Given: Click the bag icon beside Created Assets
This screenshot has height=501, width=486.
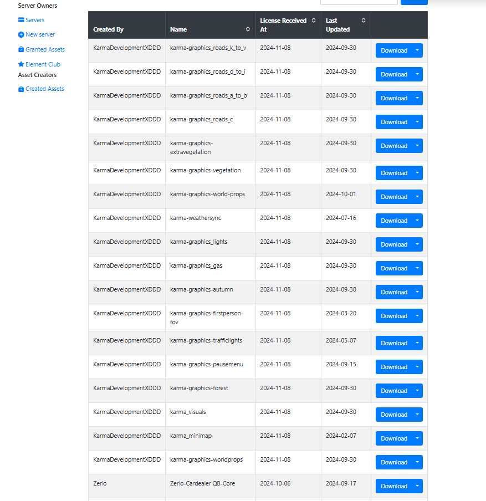Looking at the screenshot, I should (x=21, y=89).
